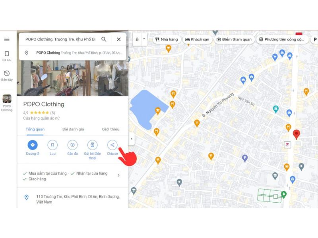Click the Mua sắm tại cửa hàng text

tap(47, 173)
